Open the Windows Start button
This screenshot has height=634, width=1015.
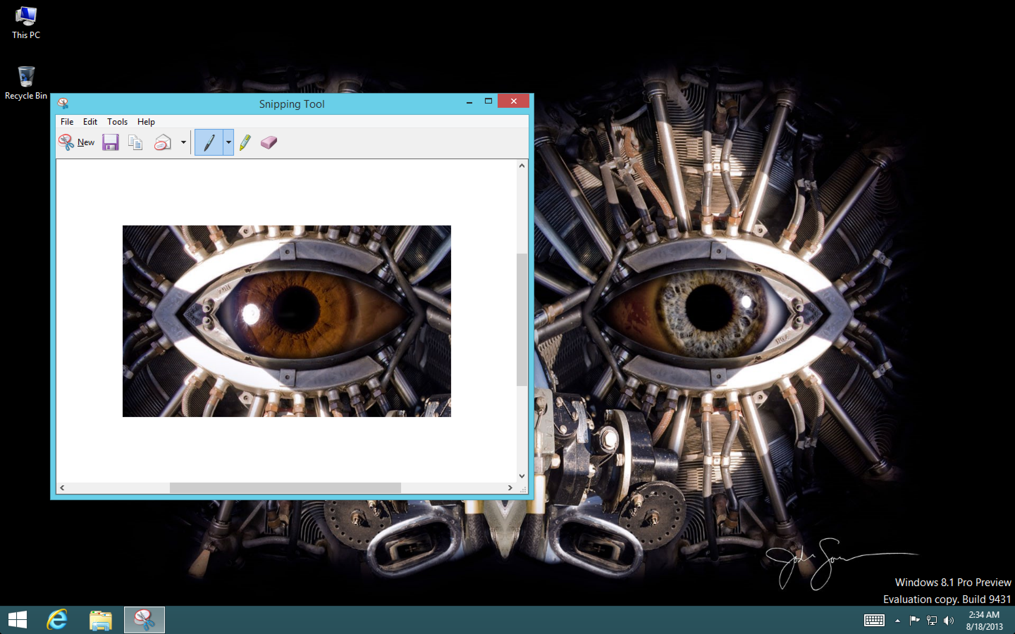18,620
